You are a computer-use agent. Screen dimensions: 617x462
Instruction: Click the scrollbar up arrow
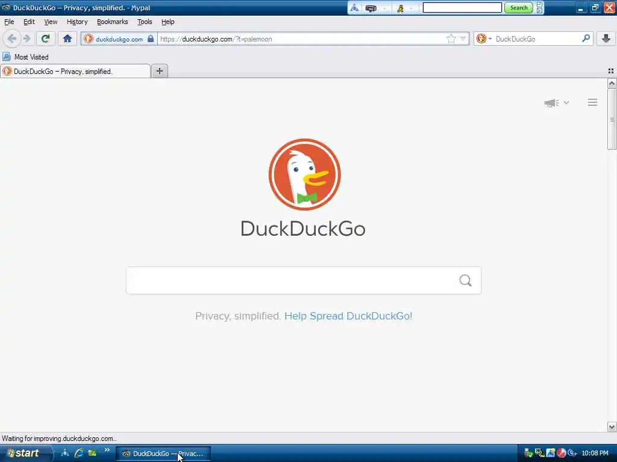(612, 83)
